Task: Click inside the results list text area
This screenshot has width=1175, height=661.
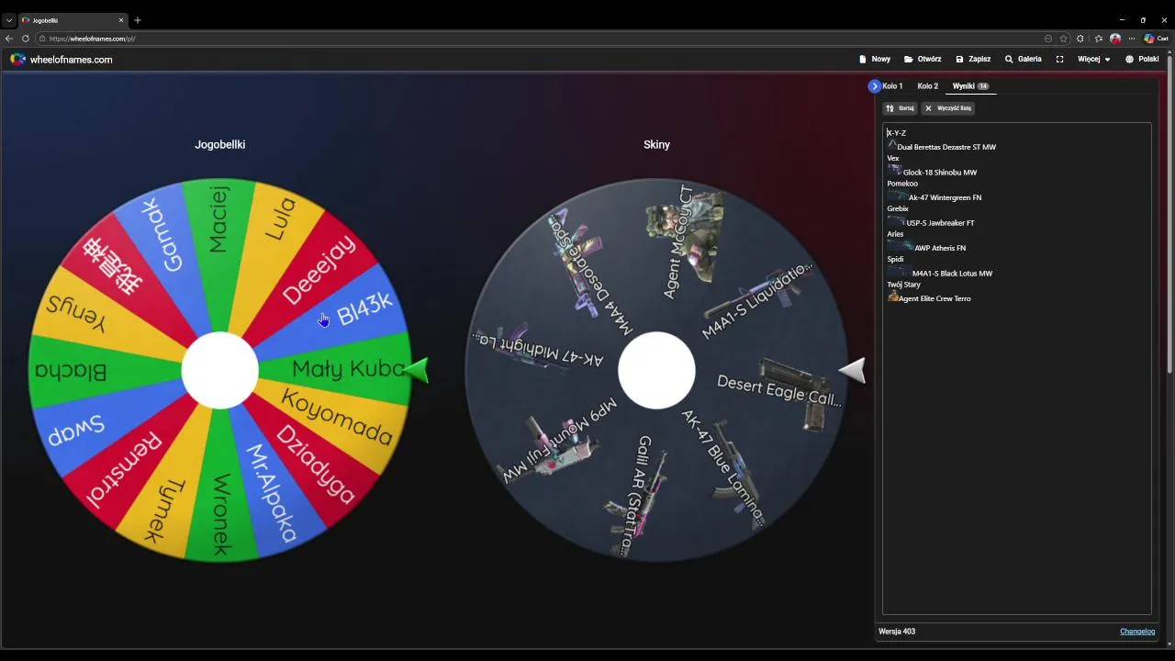Action: pos(1017,368)
